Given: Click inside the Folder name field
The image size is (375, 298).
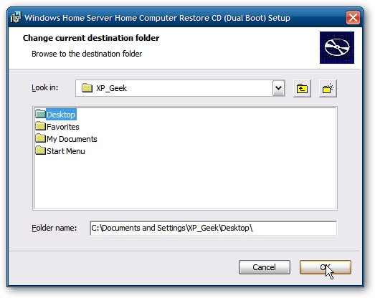Looking at the screenshot, I should coord(214,228).
